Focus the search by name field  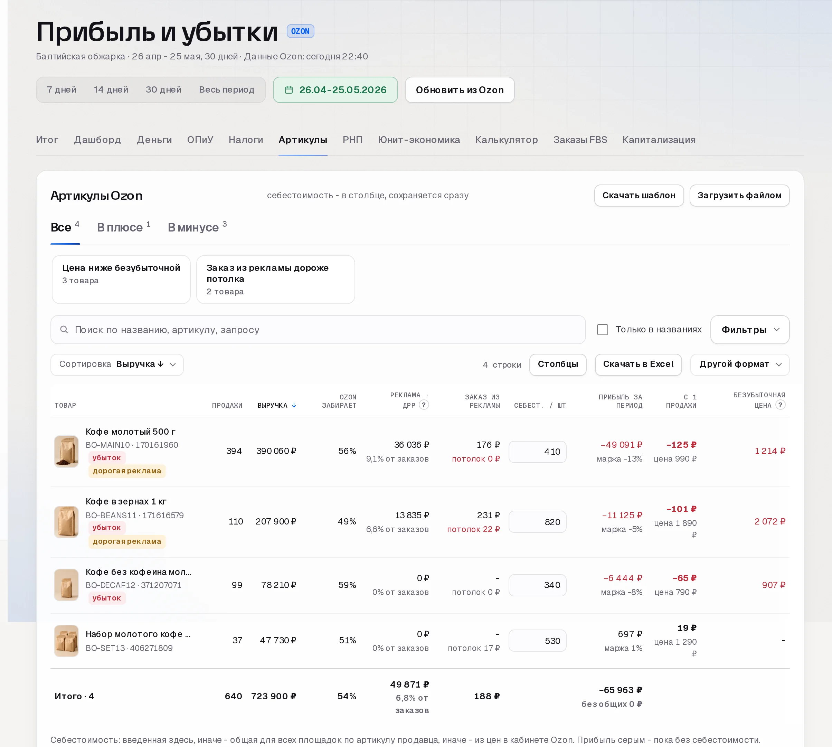click(318, 330)
